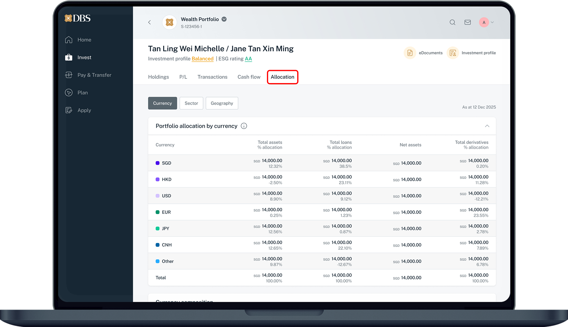This screenshot has width=568, height=327.
Task: Select the Currency view toggle
Action: pyautogui.click(x=162, y=103)
